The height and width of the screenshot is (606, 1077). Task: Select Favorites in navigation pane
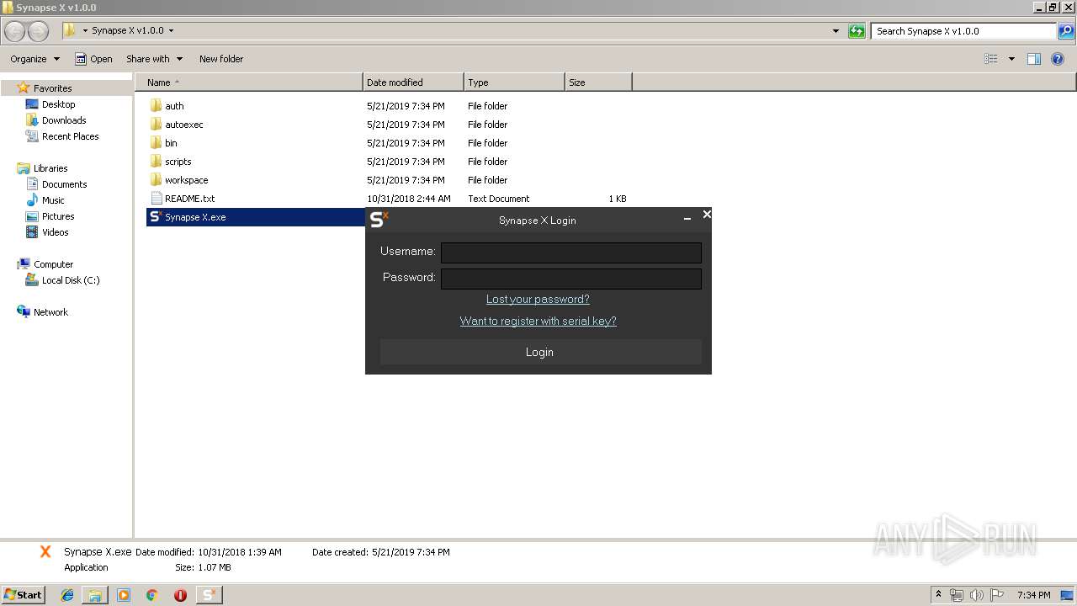[52, 88]
